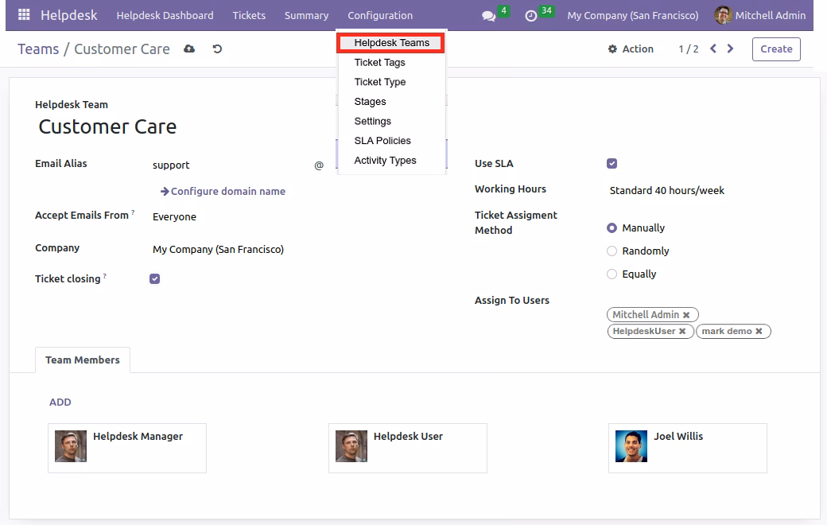Click the Mitchell Admin avatar picture
The image size is (827, 525).
point(723,15)
